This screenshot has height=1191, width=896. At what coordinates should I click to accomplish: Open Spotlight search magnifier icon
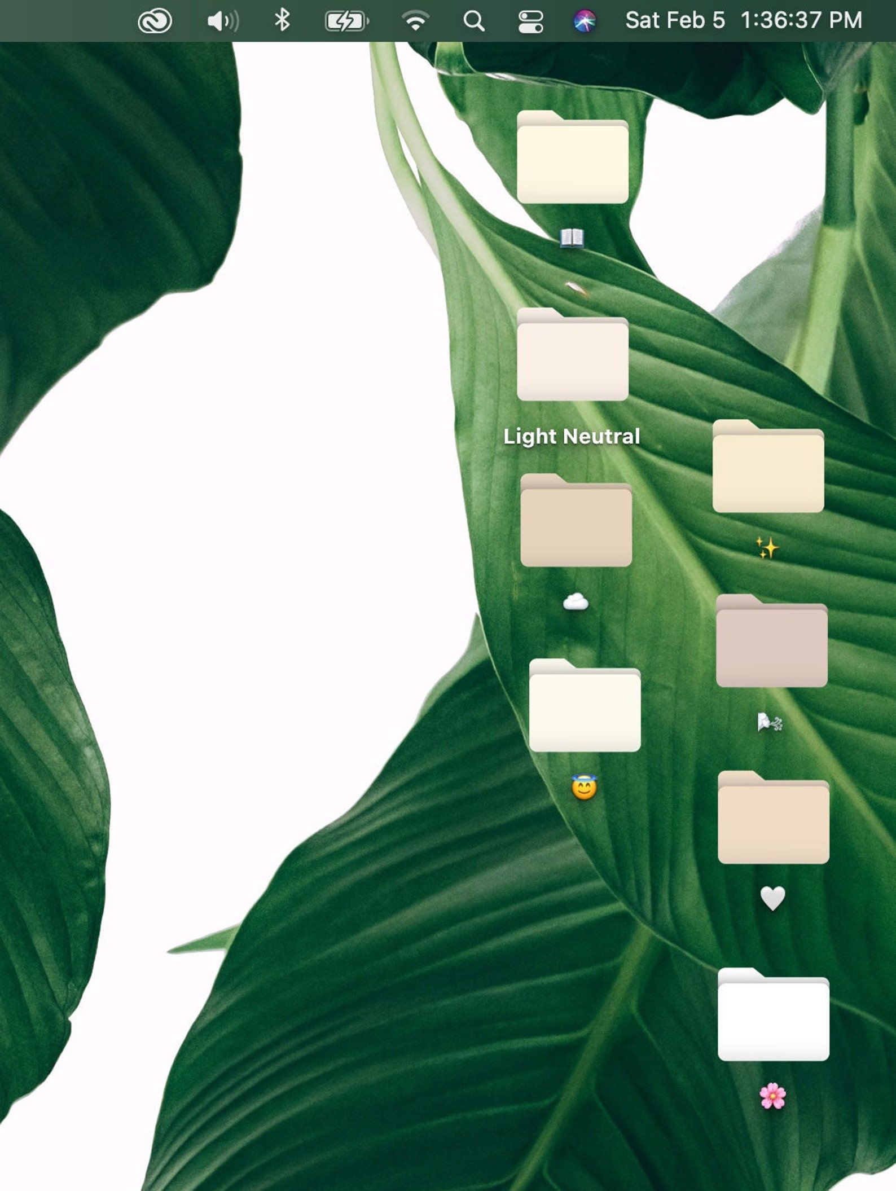click(474, 21)
